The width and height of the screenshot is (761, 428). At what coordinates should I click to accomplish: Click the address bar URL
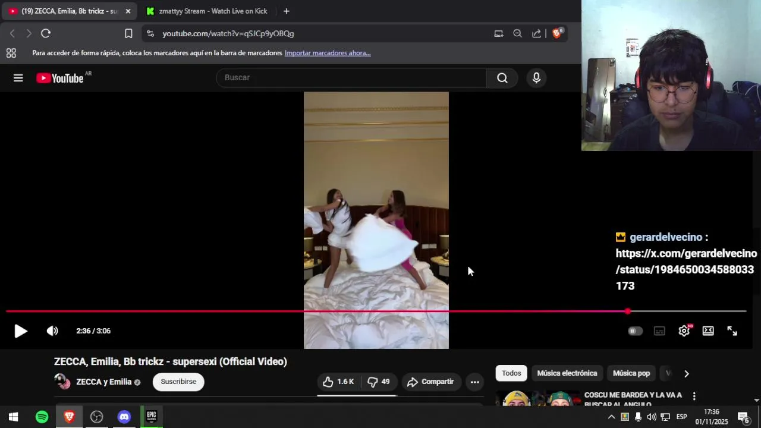(x=228, y=34)
